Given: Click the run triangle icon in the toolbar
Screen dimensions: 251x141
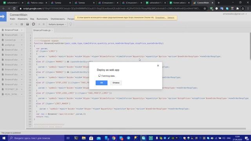Looking at the screenshot, I should coord(39,24).
